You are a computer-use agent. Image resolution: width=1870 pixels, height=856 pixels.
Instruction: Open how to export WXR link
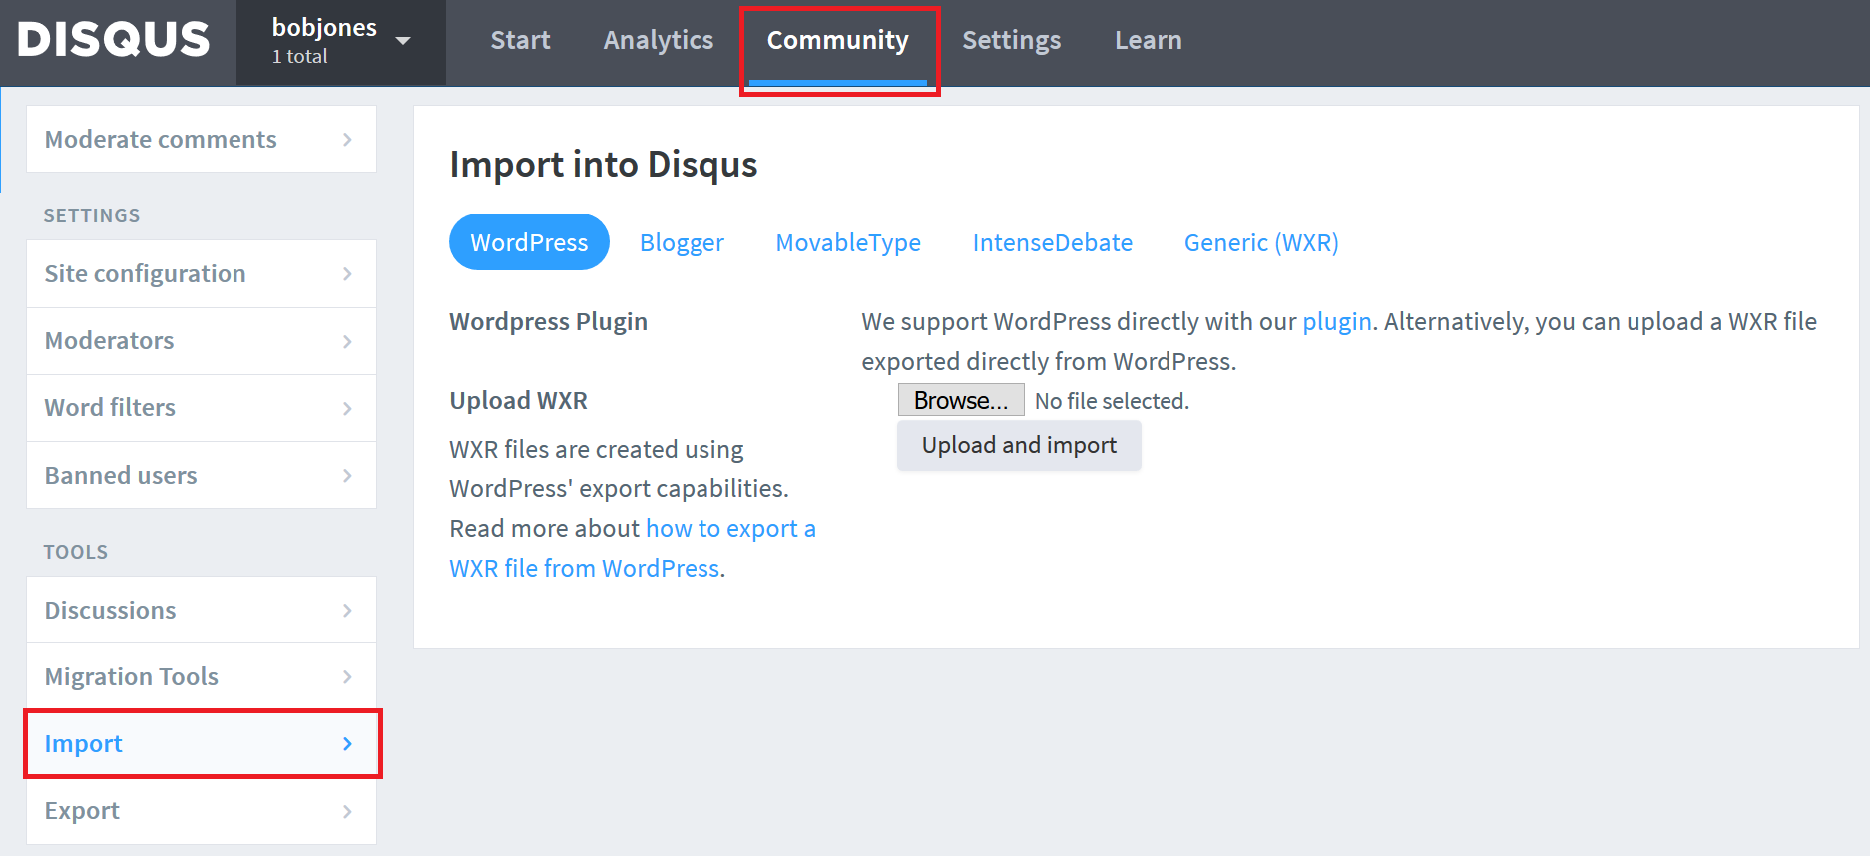coord(633,548)
